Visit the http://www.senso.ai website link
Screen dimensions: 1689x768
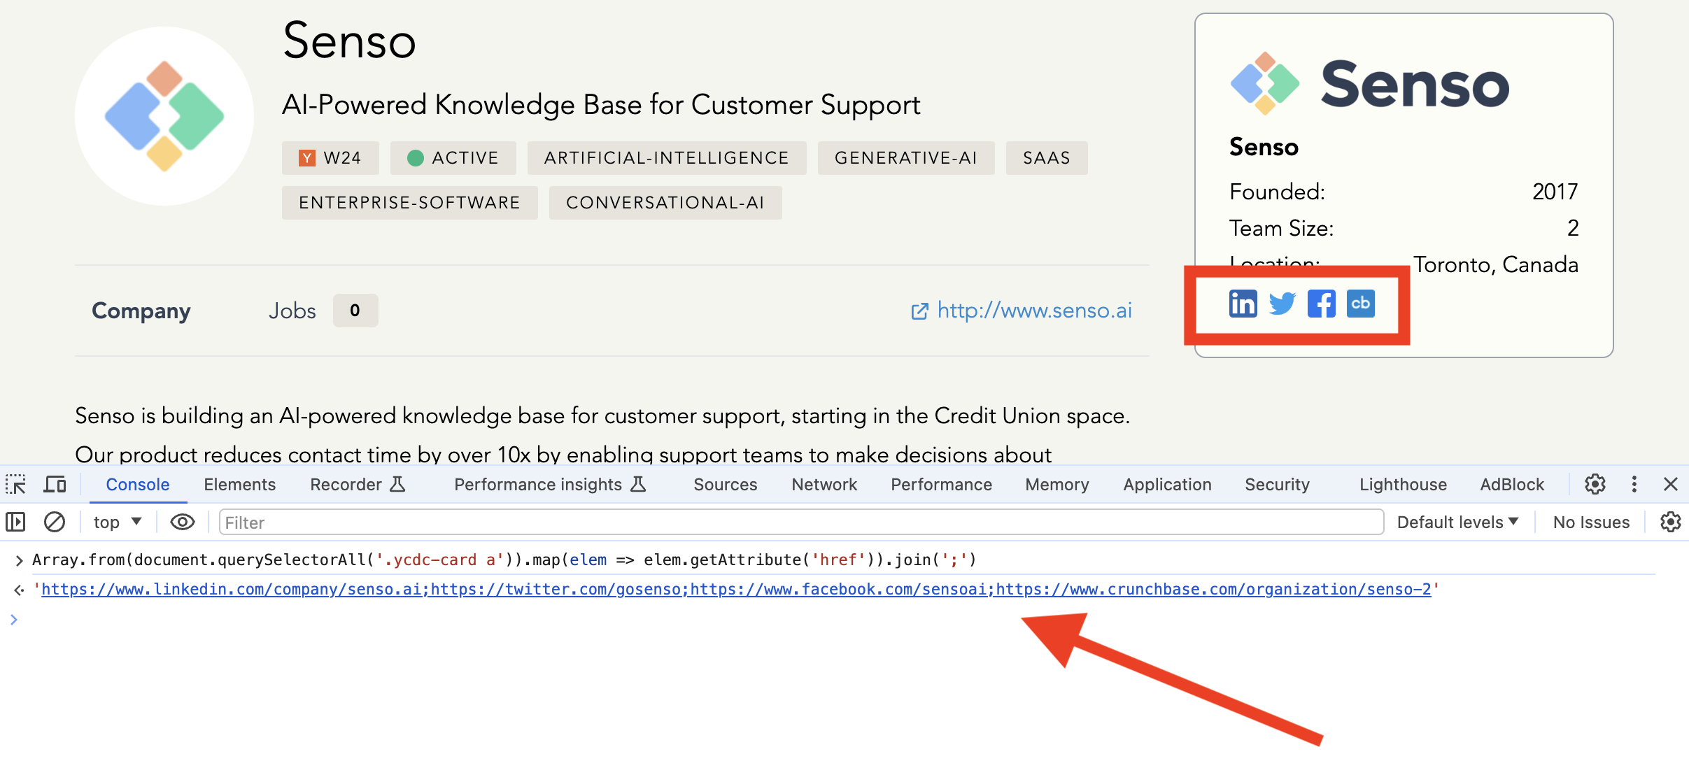point(1022,310)
